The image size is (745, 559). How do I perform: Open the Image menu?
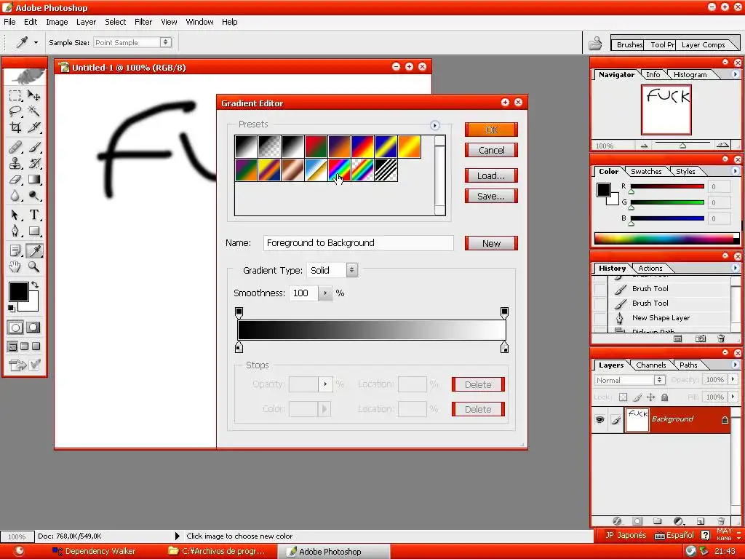57,22
